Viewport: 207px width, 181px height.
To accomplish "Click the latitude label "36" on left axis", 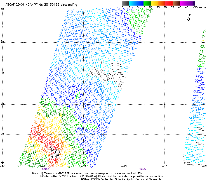I will click(2, 73).
